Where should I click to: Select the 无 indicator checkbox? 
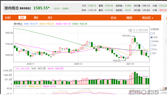click(x=152, y=33)
